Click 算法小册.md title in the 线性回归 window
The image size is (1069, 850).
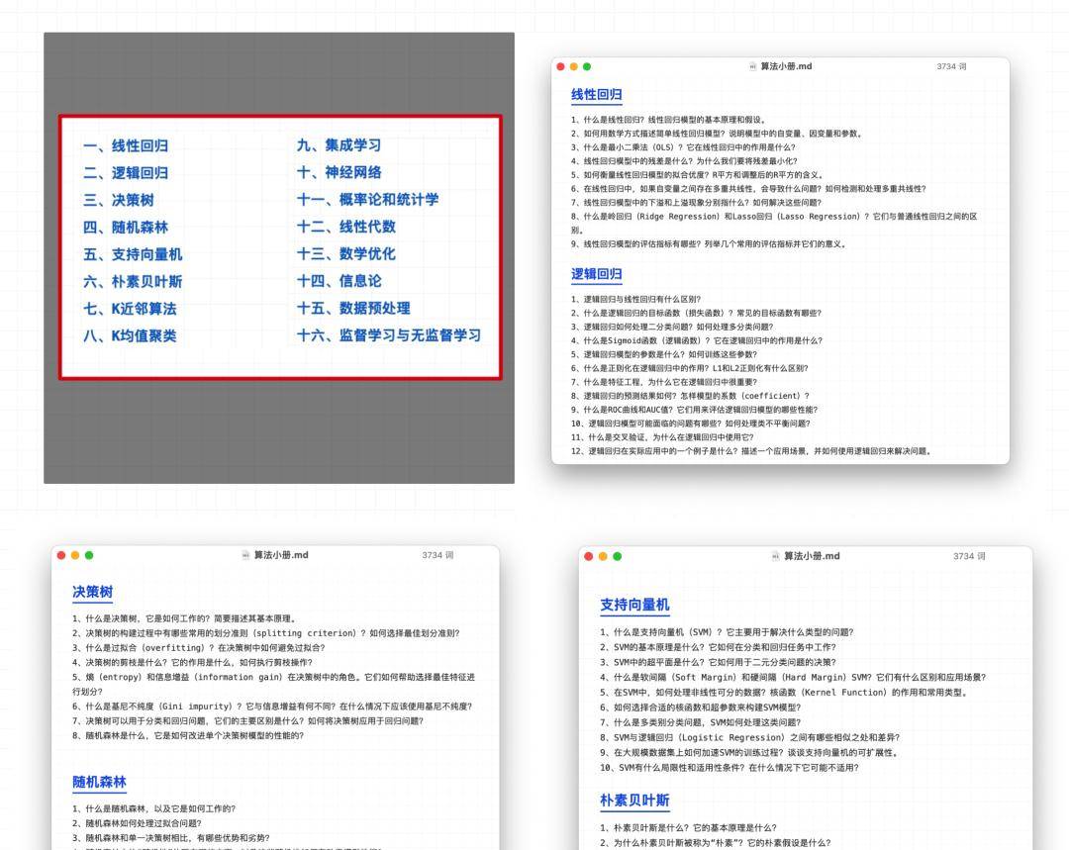click(786, 66)
